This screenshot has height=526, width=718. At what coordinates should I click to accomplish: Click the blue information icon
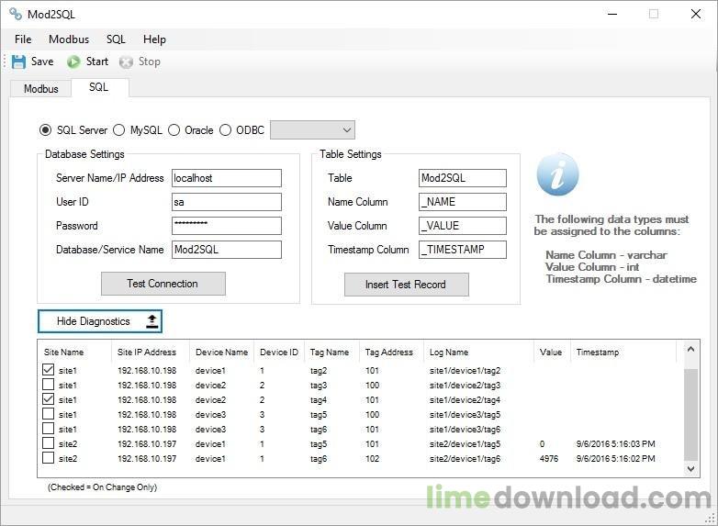pos(557,175)
